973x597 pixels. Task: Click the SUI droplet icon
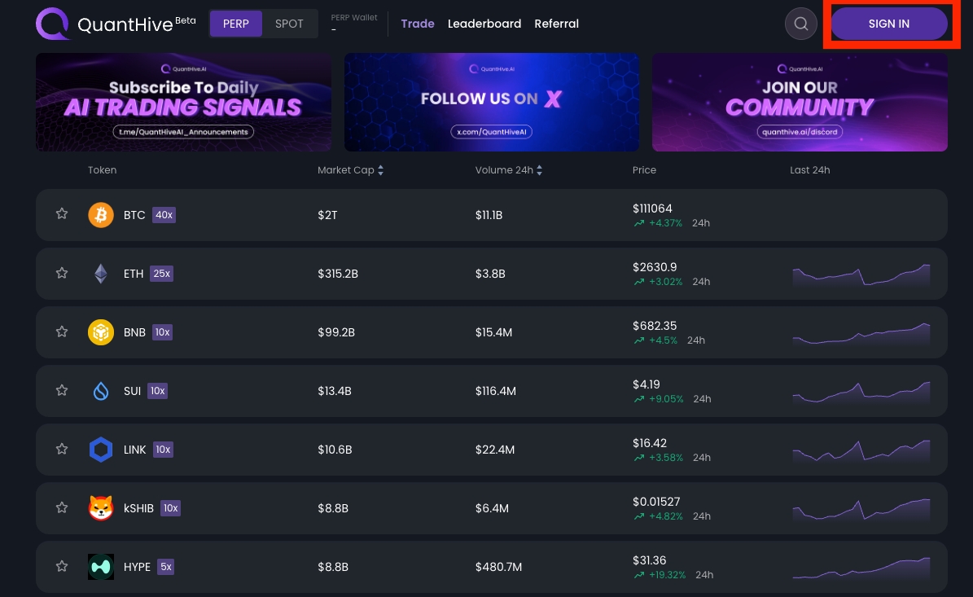[101, 391]
